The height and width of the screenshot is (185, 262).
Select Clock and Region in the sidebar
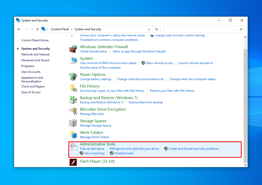(33, 86)
